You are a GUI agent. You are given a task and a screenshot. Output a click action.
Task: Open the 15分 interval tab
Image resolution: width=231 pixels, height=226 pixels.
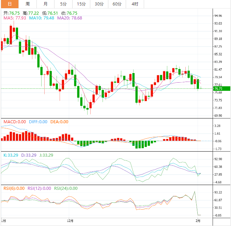[x=81, y=4]
